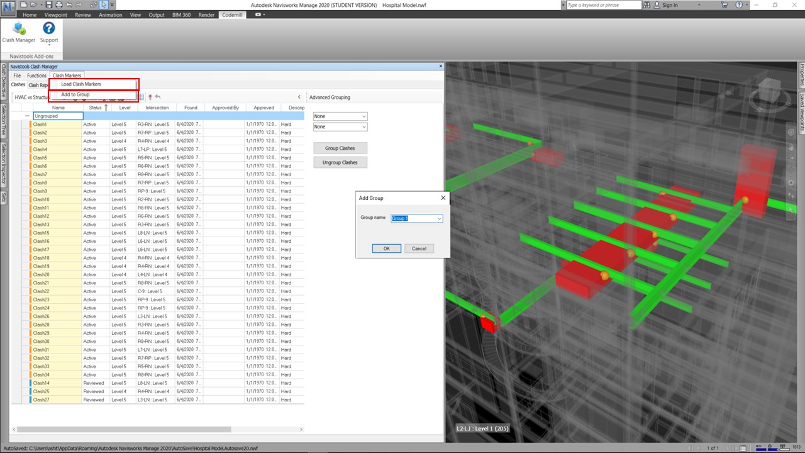
Task: Open the Functions menu in Clash Manager
Action: [x=36, y=75]
